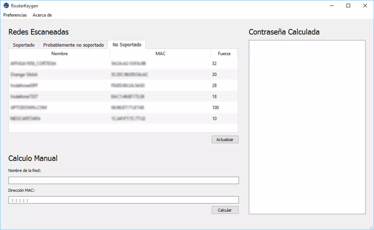Sort by the Nombre column header
The height and width of the screenshot is (230, 374).
click(59, 53)
